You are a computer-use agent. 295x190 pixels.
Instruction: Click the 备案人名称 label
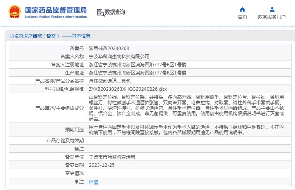(x=72, y=57)
